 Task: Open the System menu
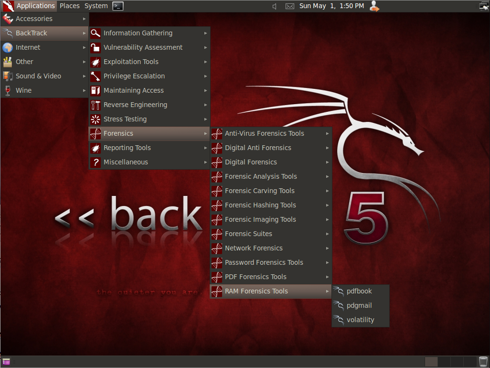[96, 6]
